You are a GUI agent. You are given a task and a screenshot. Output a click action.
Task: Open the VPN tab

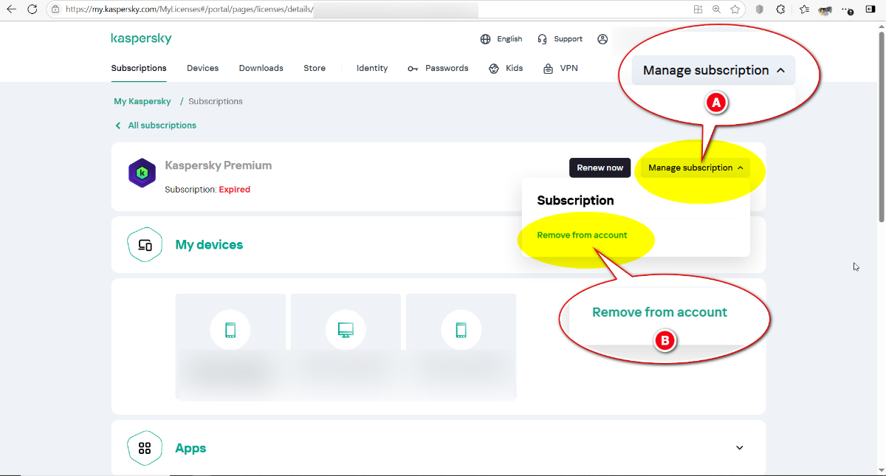(560, 68)
